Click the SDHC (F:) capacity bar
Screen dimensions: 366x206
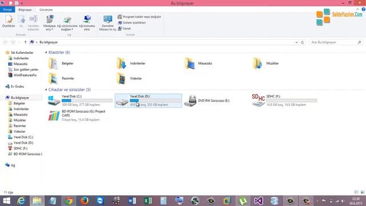coord(292,101)
